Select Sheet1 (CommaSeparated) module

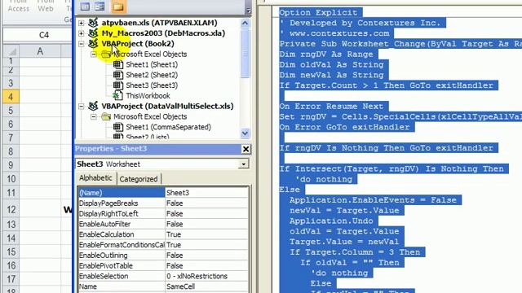pos(168,127)
